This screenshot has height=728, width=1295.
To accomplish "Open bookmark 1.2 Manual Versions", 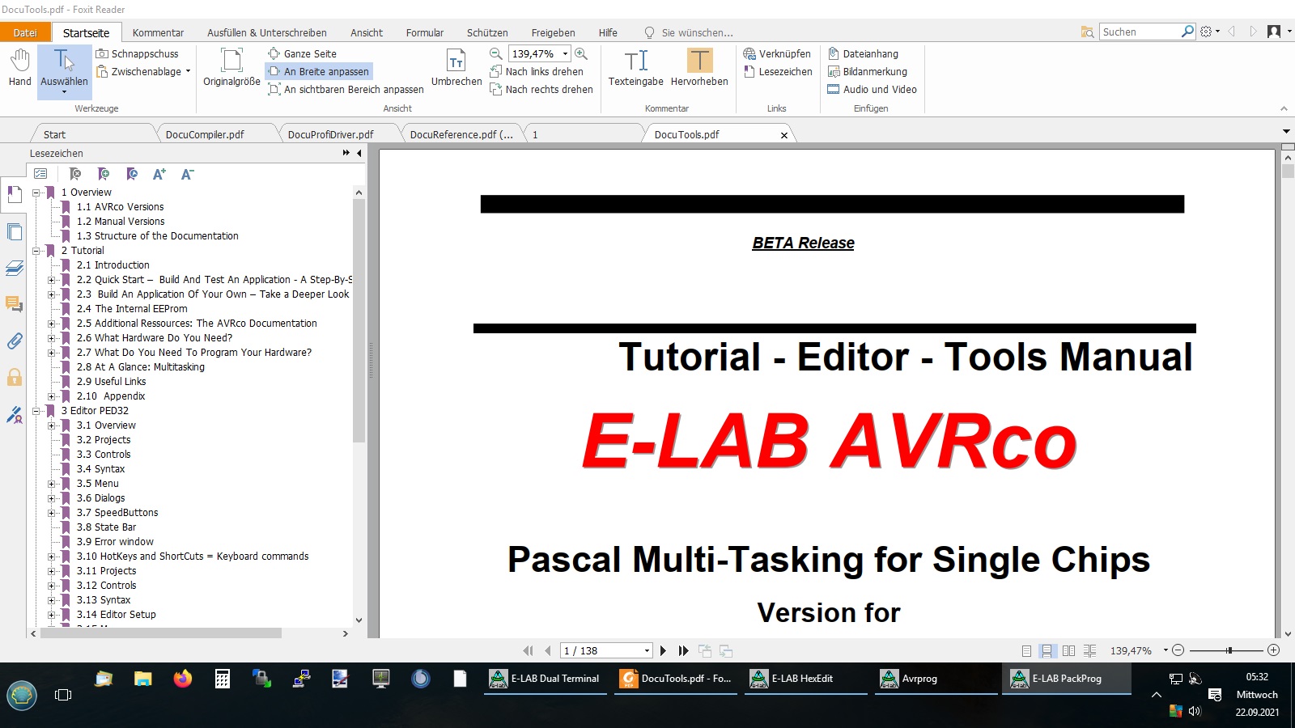I will (121, 222).
